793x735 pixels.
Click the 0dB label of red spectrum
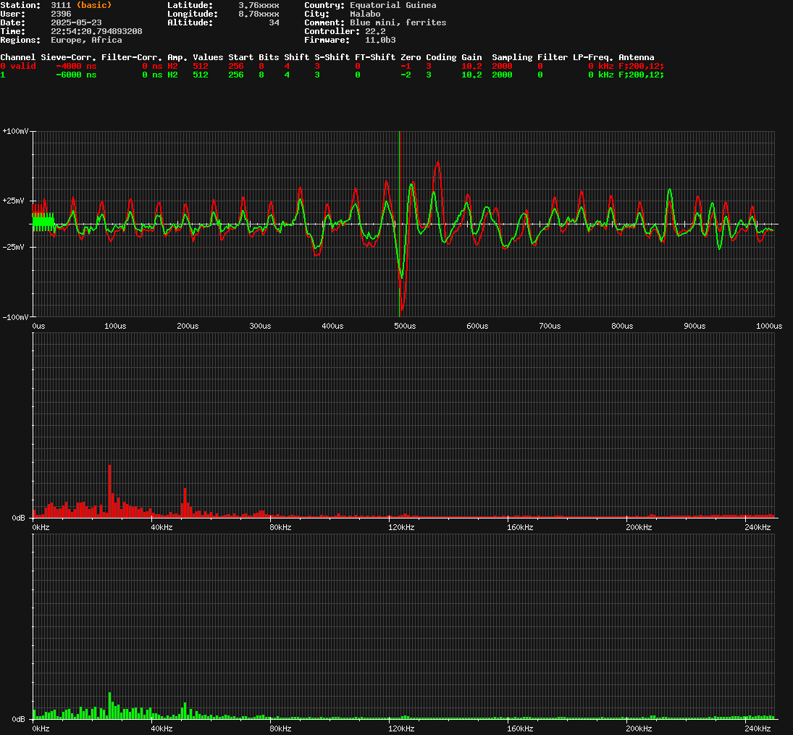click(18, 518)
